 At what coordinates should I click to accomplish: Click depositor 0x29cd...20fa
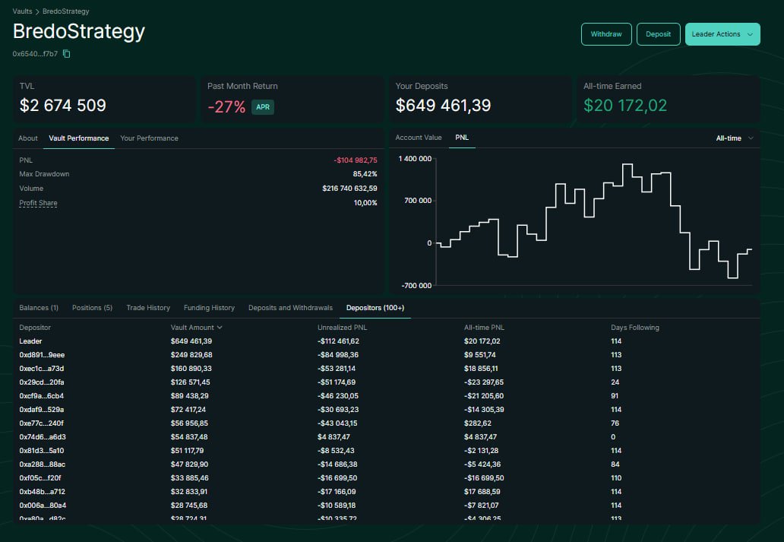42,382
